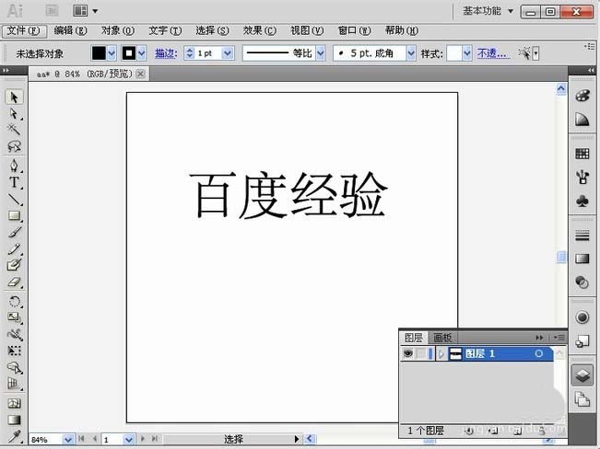Viewport: 600px width, 449px height.
Task: Choose the Warp tool
Action: point(14,334)
